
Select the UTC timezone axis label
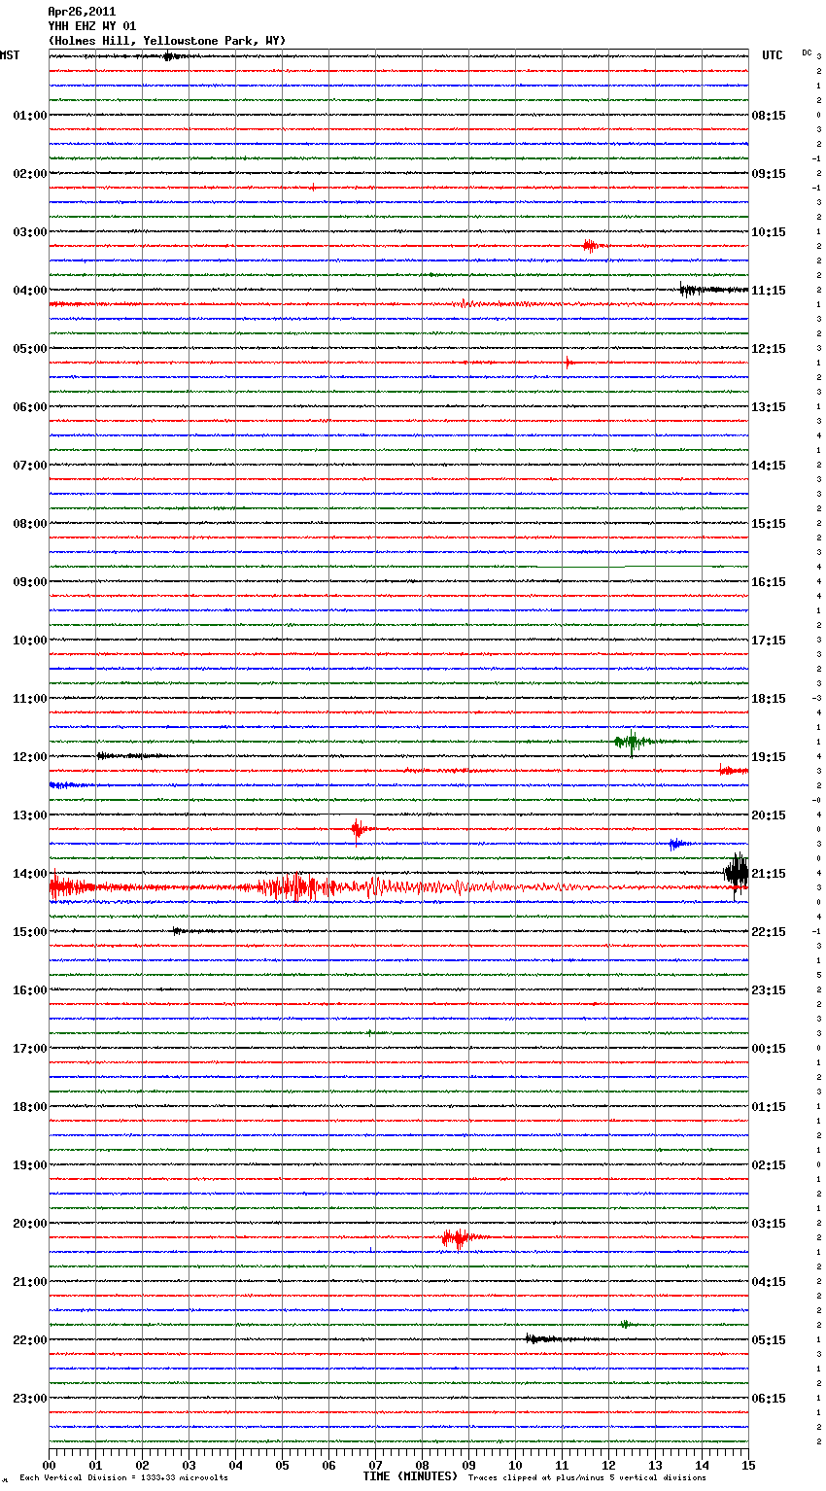pos(772,55)
